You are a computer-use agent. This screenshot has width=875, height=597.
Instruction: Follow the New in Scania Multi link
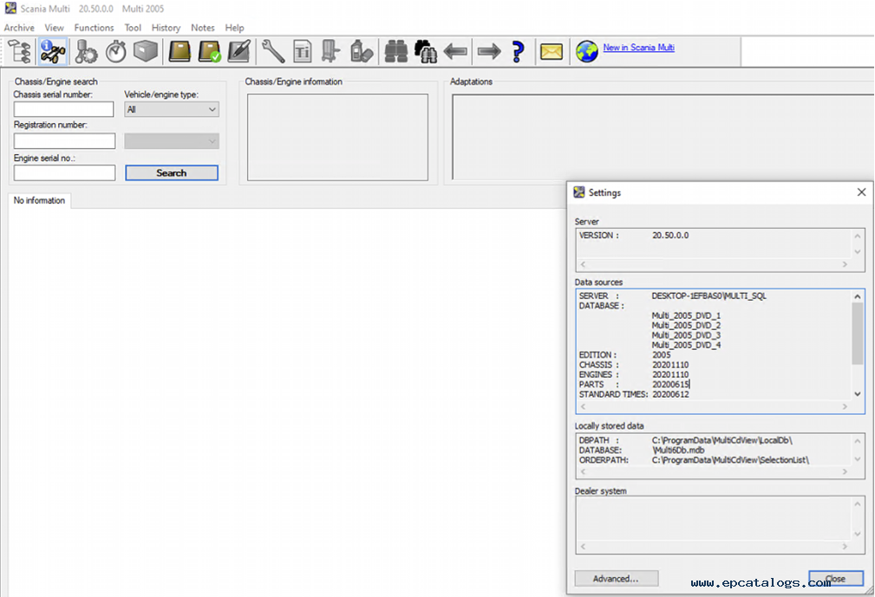[x=638, y=48]
